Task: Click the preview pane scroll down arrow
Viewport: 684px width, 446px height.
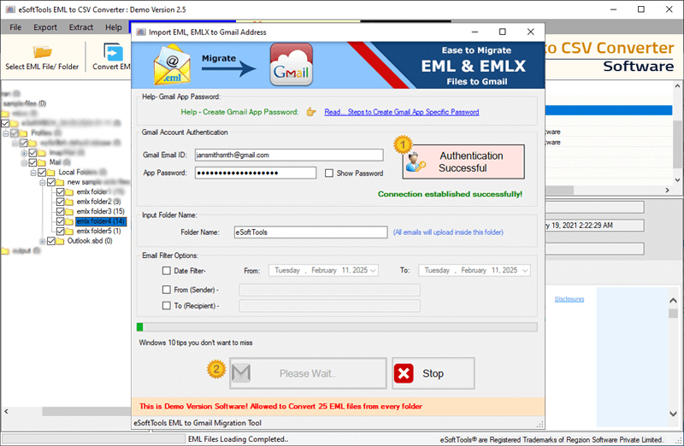Action: (673, 414)
